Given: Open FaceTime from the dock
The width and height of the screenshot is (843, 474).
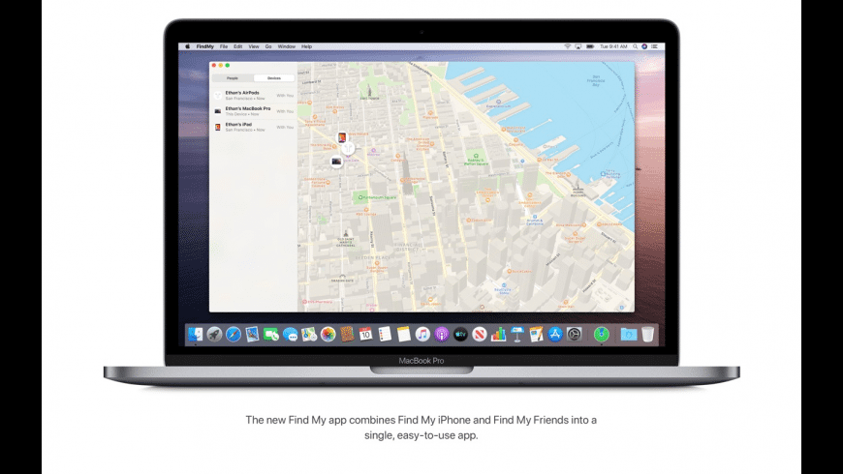Looking at the screenshot, I should coord(271,335).
